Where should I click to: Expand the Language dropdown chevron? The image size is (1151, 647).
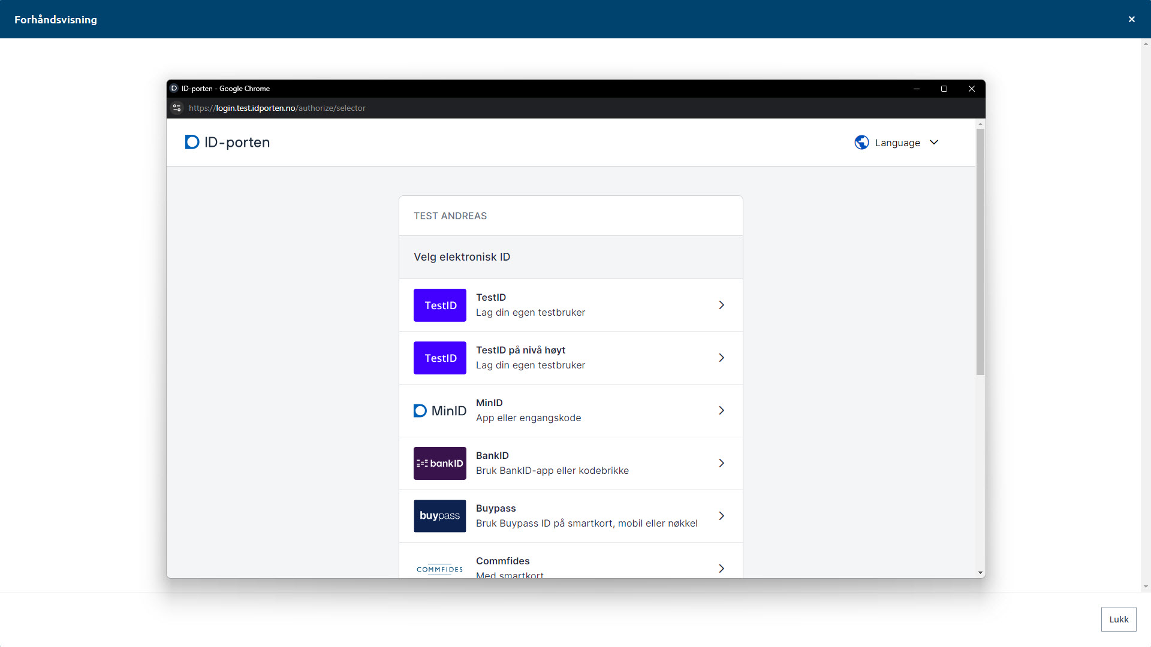934,143
